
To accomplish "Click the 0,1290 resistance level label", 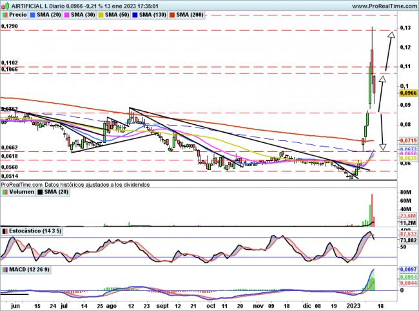I will pyautogui.click(x=10, y=26).
